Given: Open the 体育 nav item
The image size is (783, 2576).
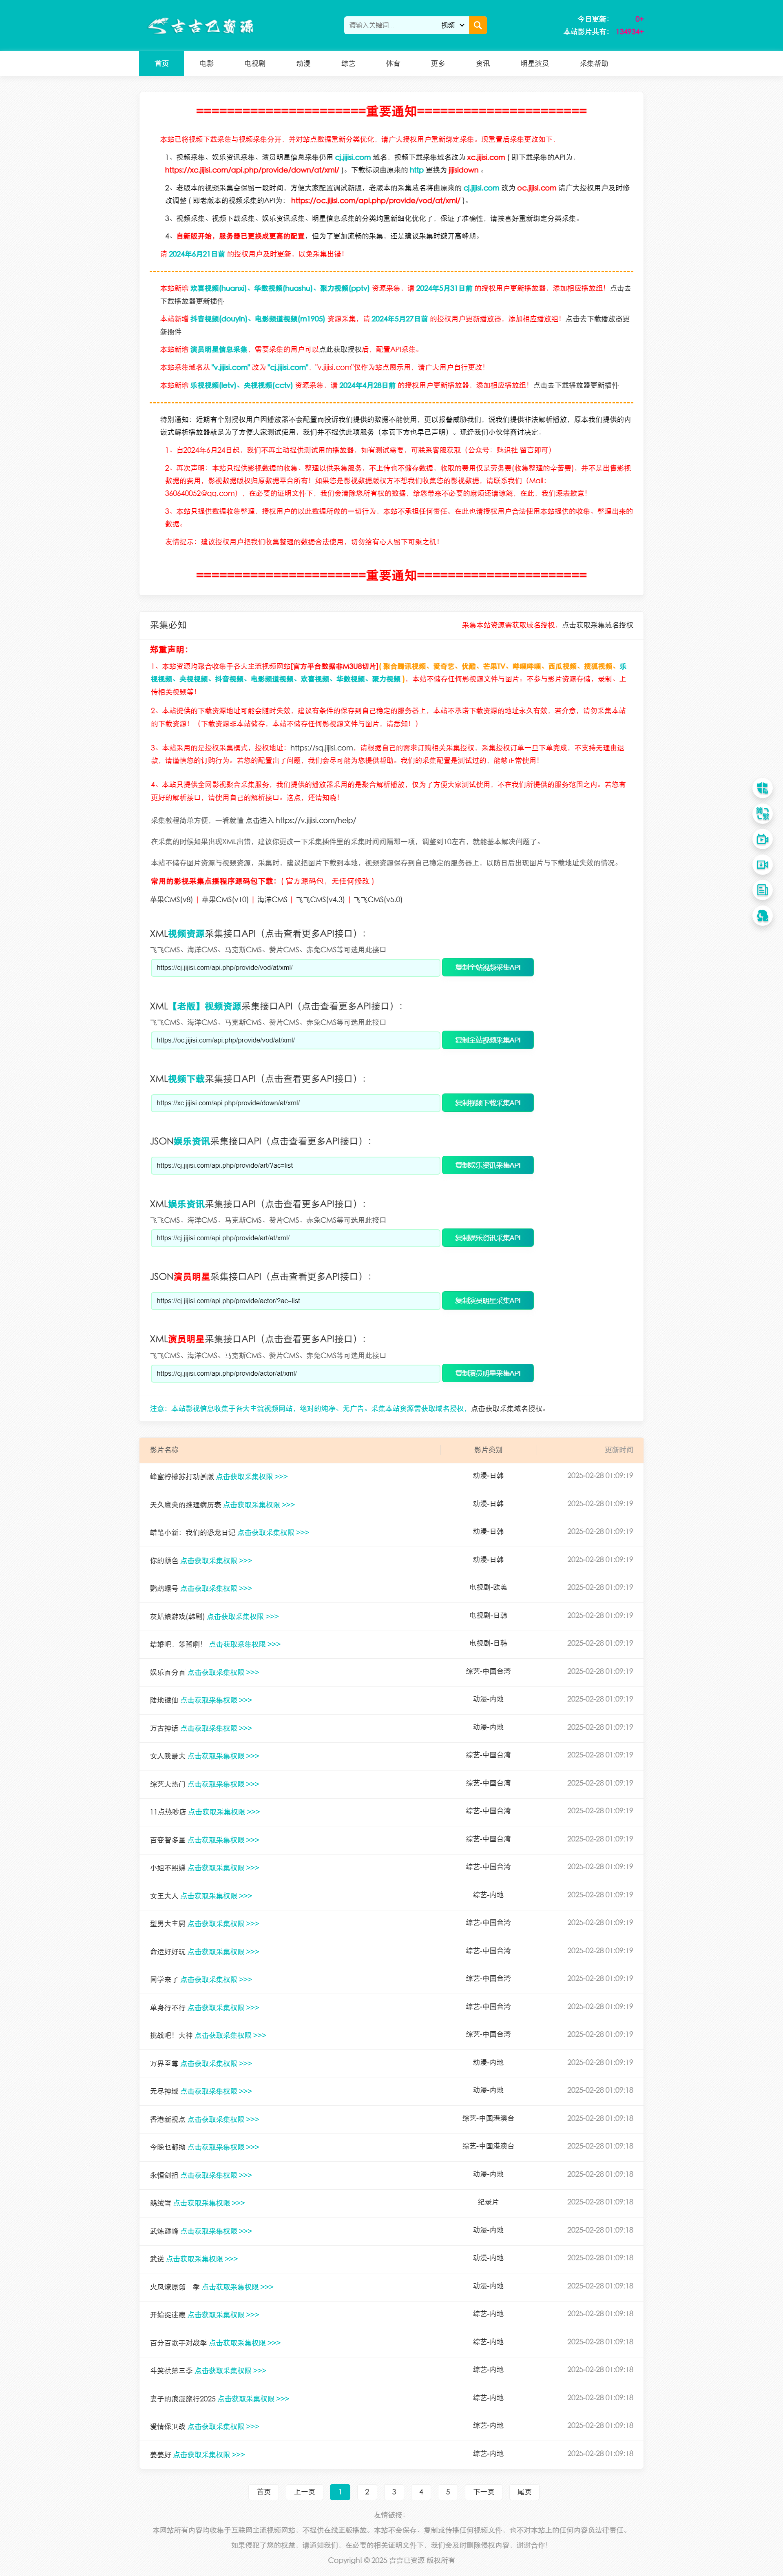Looking at the screenshot, I should point(393,63).
